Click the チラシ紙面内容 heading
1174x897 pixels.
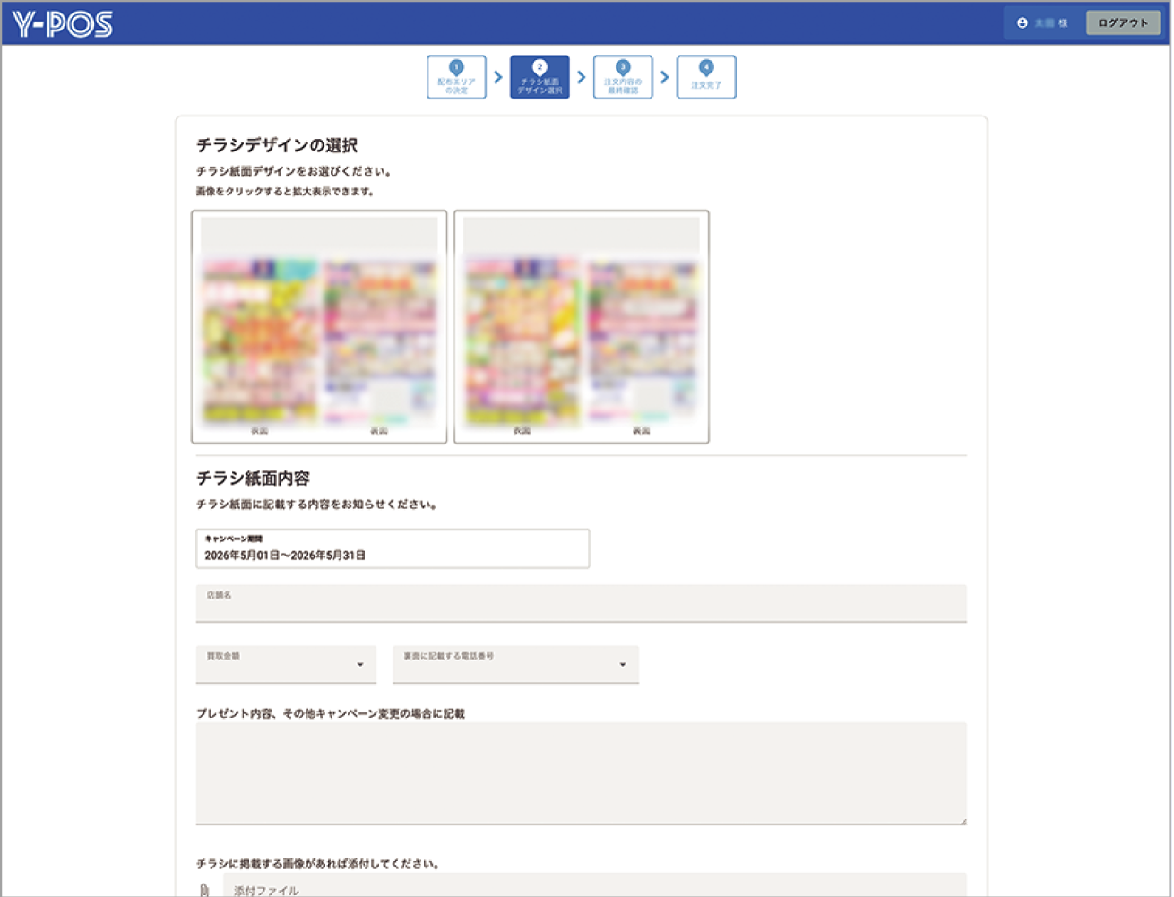[x=253, y=479]
